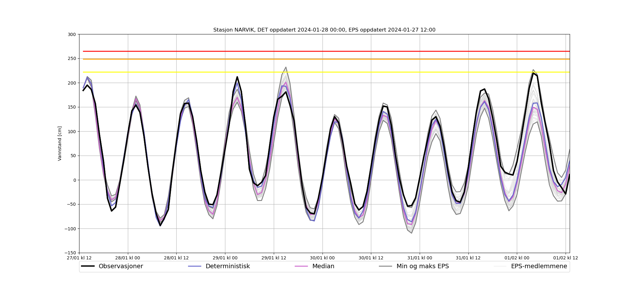The height and width of the screenshot is (284, 633).
Task: Click x-axis tick label '01/02 kl 00'
Action: pyautogui.click(x=517, y=258)
